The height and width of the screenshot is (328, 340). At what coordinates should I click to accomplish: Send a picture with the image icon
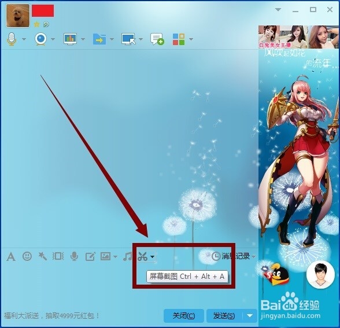point(106,256)
